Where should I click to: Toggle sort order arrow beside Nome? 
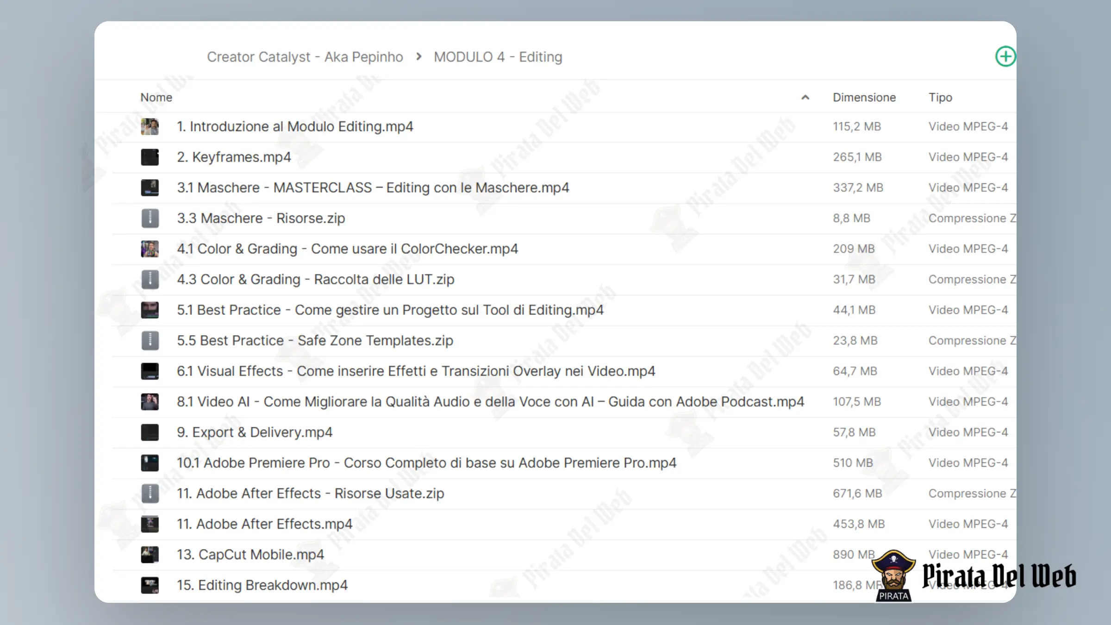[805, 97]
